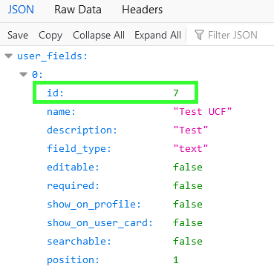Viewport: 274px width, 275px height.
Task: Switch to the Raw Data tab
Action: [78, 10]
